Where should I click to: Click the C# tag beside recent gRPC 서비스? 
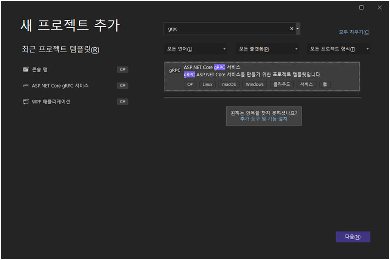point(123,86)
